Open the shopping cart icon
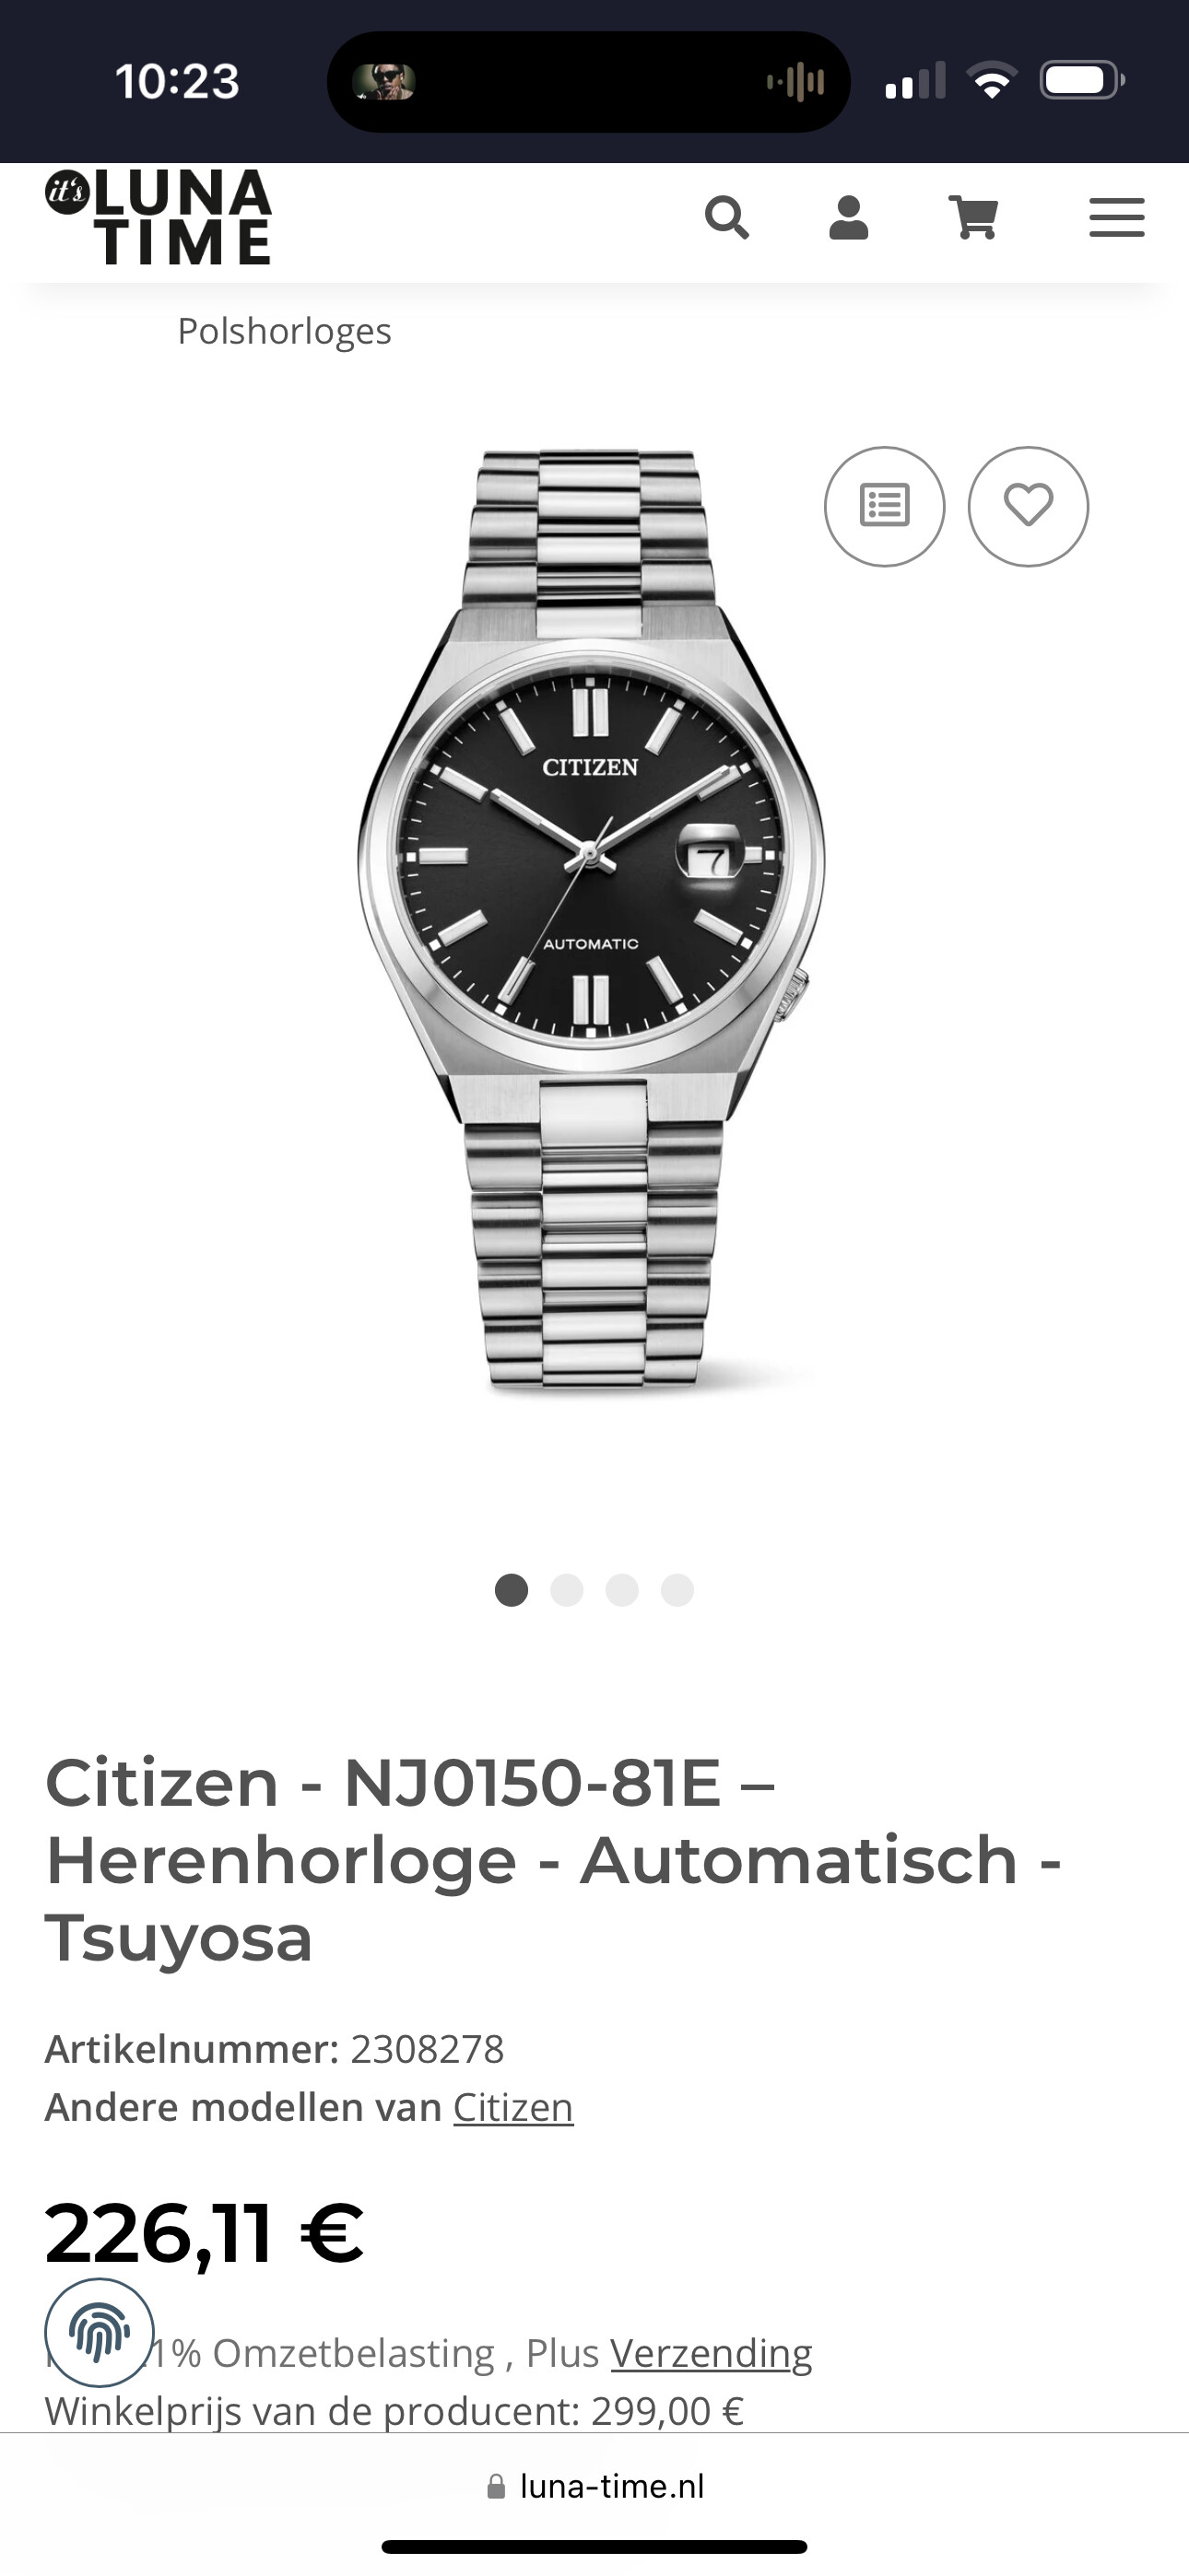This screenshot has width=1189, height=2576. pos(974,218)
